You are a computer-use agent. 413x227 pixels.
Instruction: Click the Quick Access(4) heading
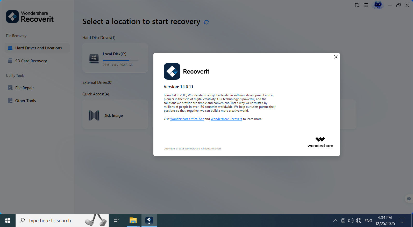click(96, 94)
